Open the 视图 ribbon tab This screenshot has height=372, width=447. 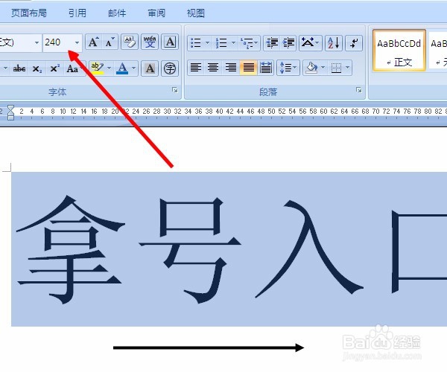[195, 13]
